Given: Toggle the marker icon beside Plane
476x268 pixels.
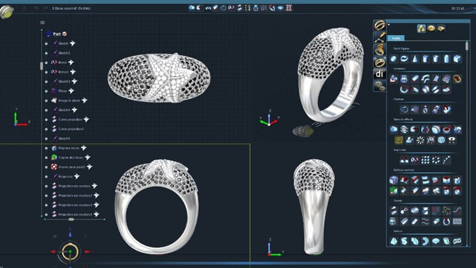Looking at the screenshot, I should pos(71,91).
